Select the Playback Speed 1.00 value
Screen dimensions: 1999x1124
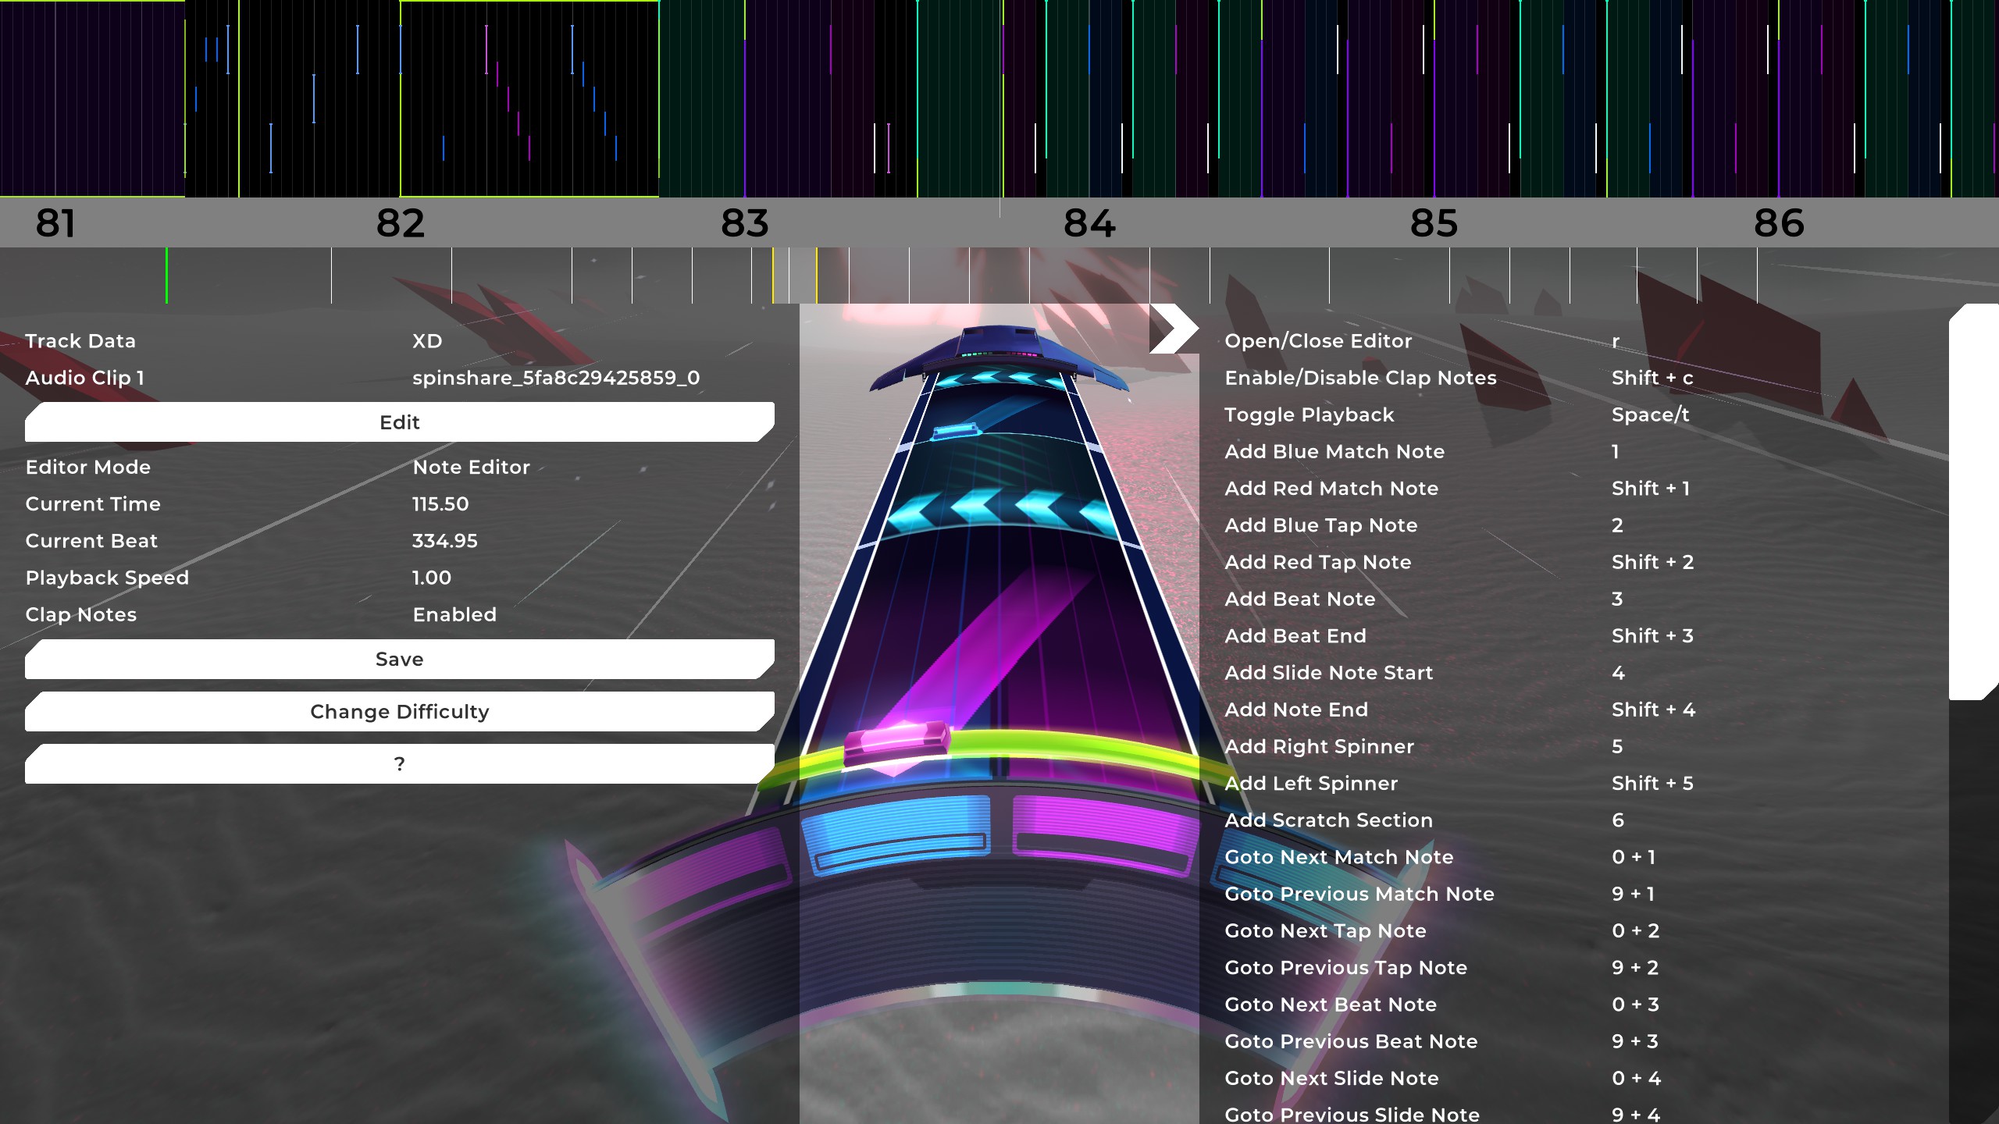click(431, 578)
